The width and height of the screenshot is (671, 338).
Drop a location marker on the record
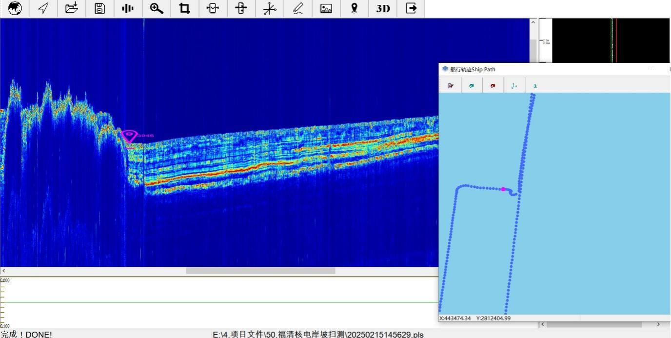(354, 8)
